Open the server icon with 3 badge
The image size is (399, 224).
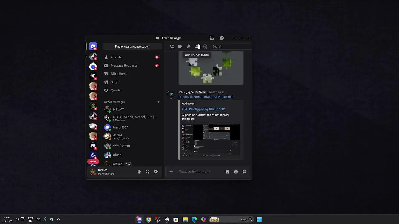(93, 56)
